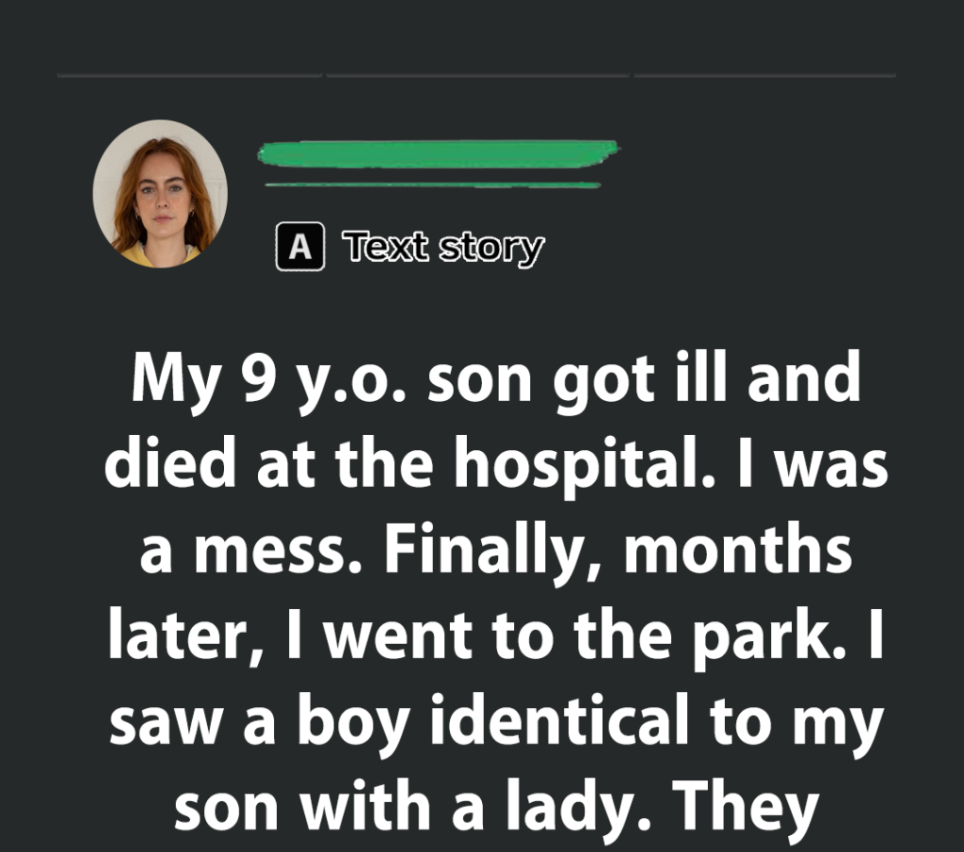The image size is (964, 852).
Task: Open the poster's round profile photo
Action: (160, 193)
